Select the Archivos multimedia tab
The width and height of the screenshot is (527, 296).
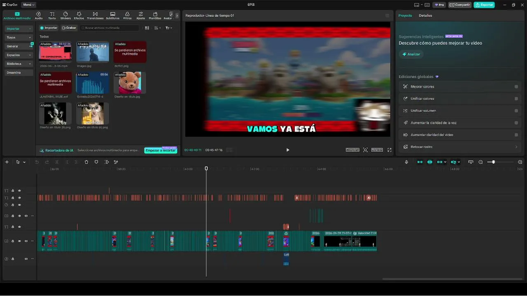(17, 16)
